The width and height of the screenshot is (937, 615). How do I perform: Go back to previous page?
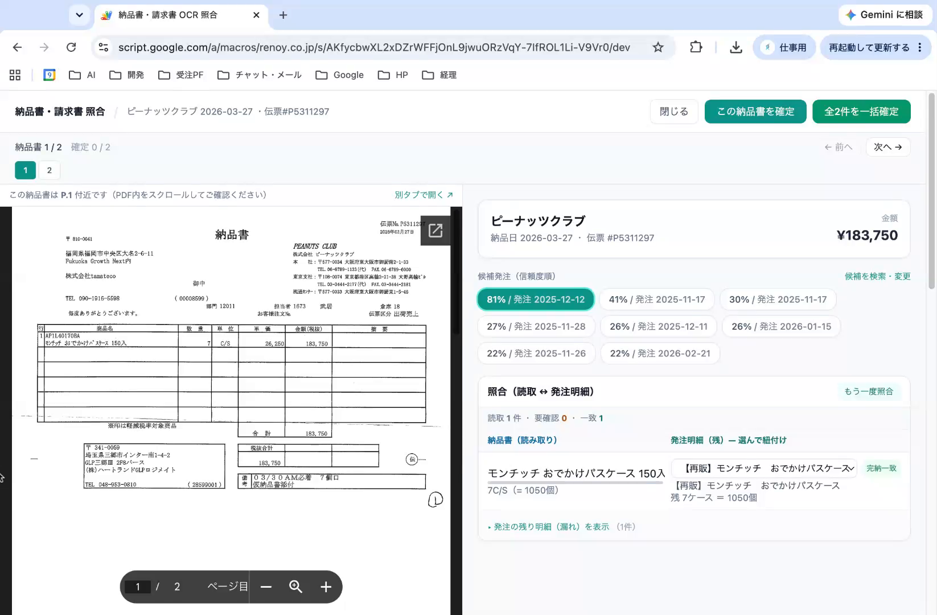tap(17, 47)
